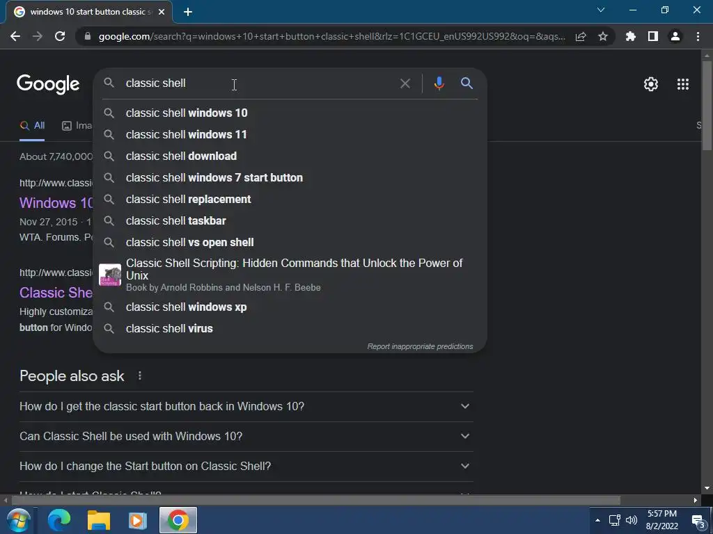The image size is (713, 534).
Task: Select suggestion classic shell windows 7 start button
Action: [290, 177]
